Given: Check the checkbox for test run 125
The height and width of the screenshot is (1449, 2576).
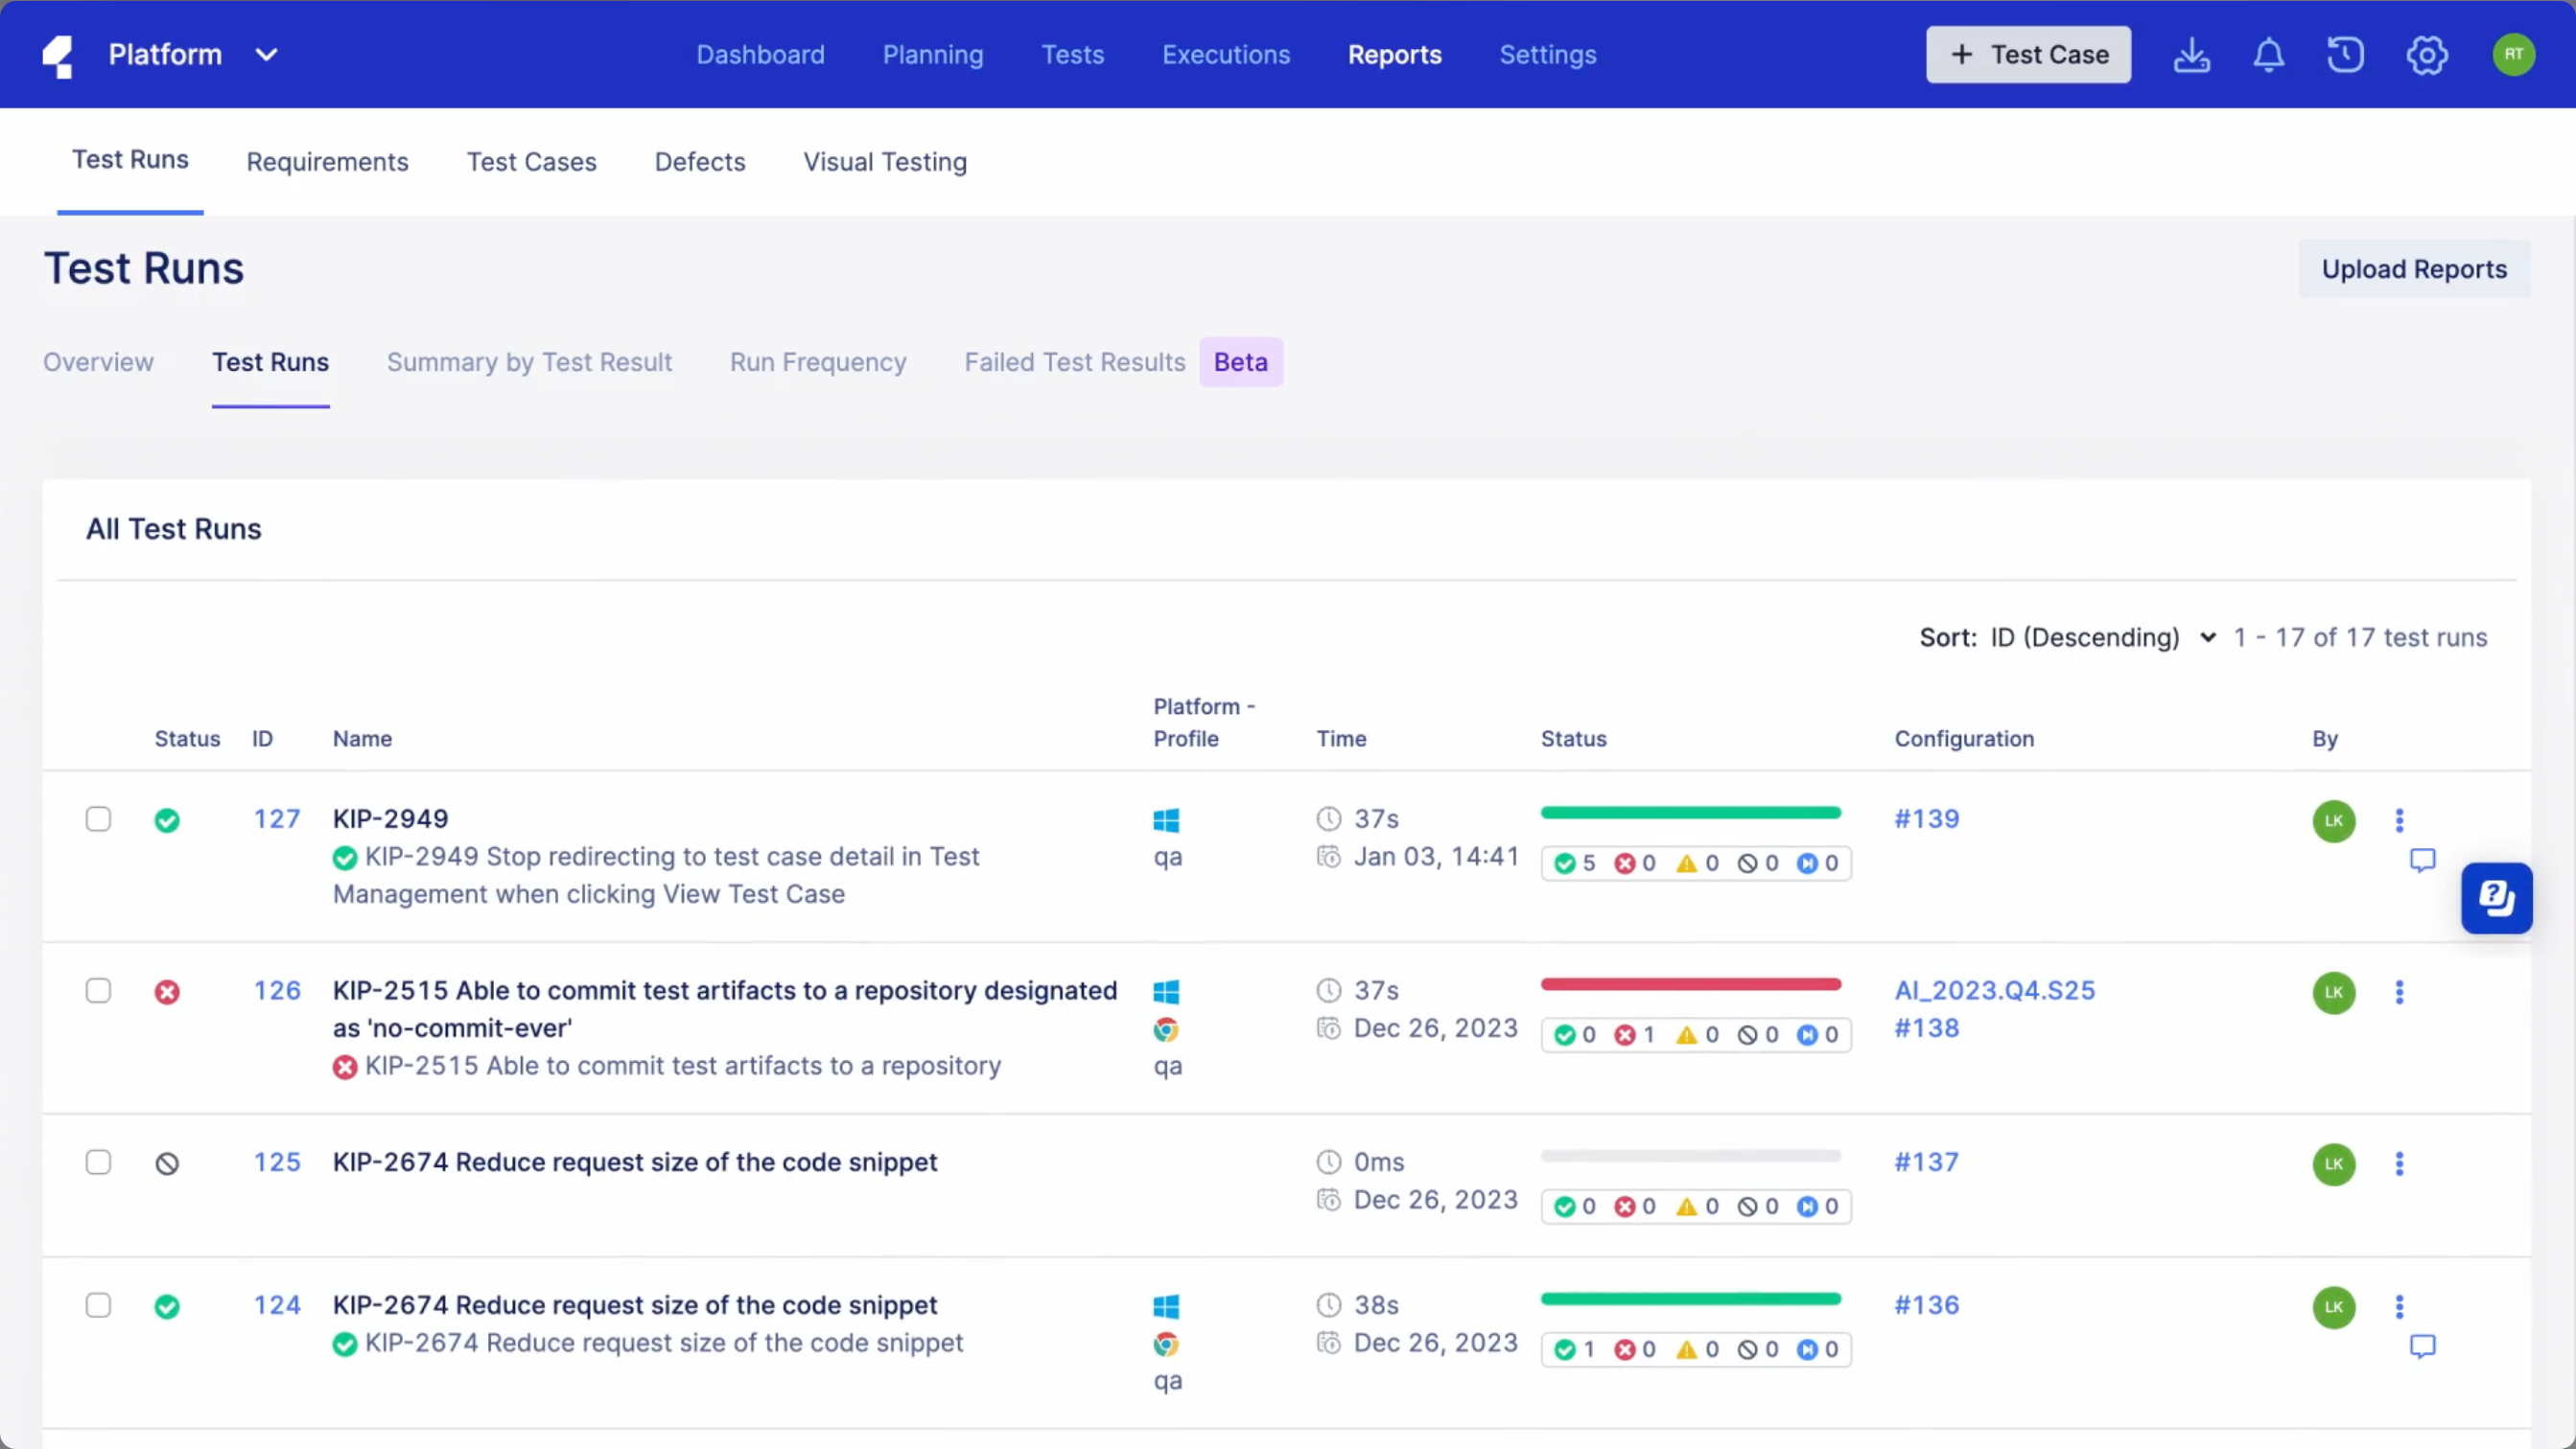Looking at the screenshot, I should (x=98, y=1162).
